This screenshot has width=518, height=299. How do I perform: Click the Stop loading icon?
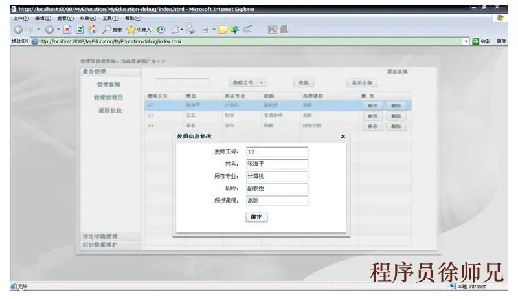click(67, 30)
